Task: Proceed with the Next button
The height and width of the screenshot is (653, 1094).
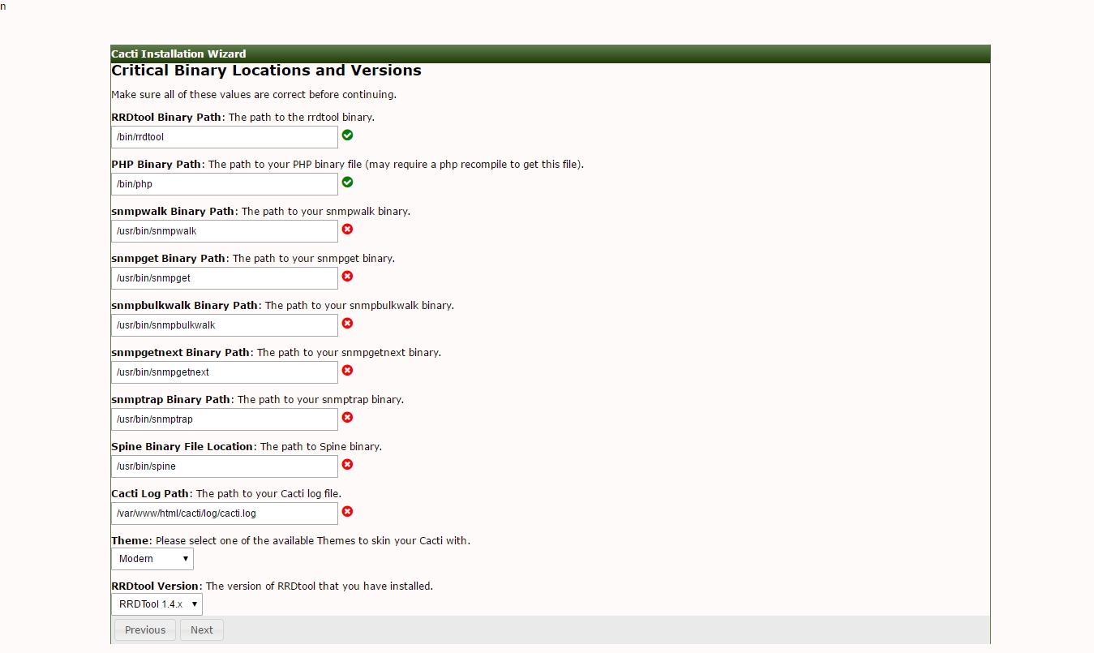Action: 202,630
